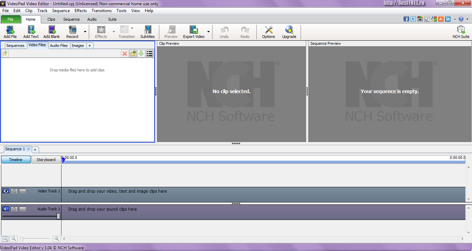
Task: Open the Effects menu in menu bar
Action: point(81,11)
